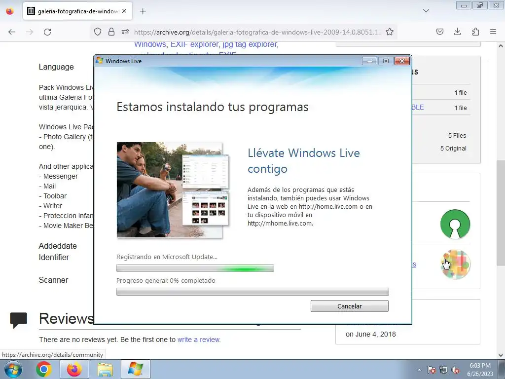Click the Identifier field label
505x379 pixels.
(54, 257)
